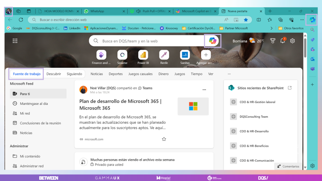
Task: Switch to the Descubrir tab
Action: click(53, 74)
